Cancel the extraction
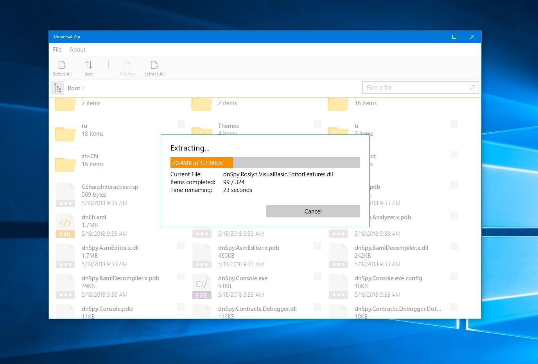538x364 pixels. [313, 211]
